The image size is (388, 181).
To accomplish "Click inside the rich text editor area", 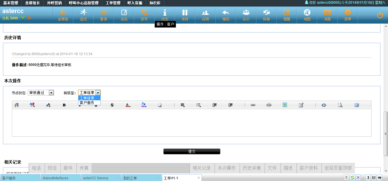I will tap(192, 122).
